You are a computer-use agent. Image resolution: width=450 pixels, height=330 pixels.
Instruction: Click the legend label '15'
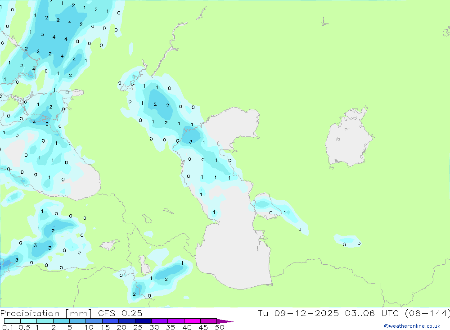[x=105, y=327]
